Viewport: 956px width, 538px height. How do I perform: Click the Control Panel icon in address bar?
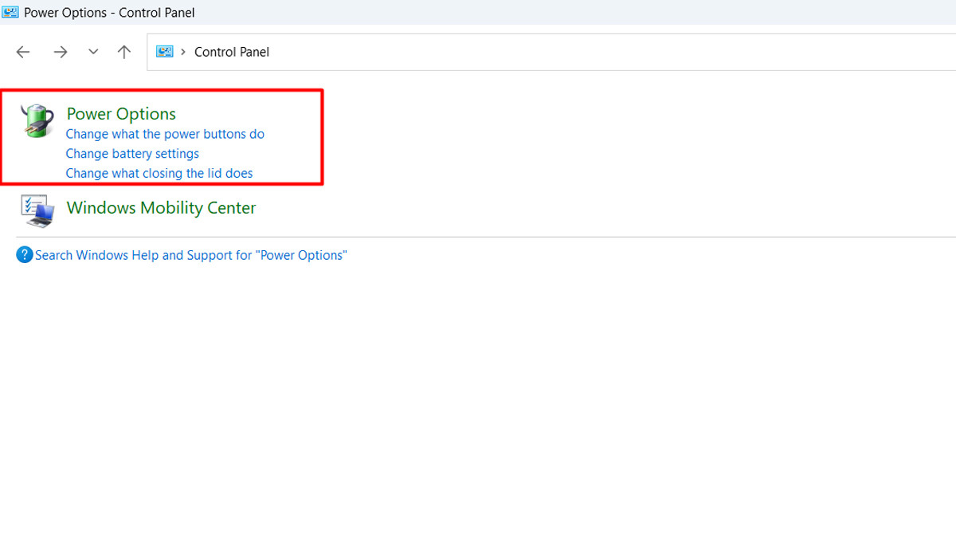[x=165, y=52]
